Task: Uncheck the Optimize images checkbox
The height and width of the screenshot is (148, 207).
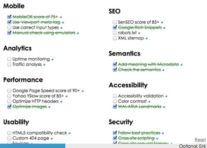Action: coord(9,107)
